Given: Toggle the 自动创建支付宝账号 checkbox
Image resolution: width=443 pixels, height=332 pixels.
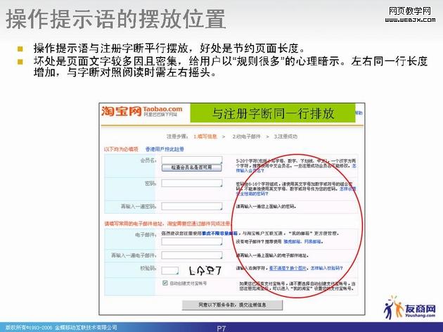Looking at the screenshot, I should point(165,283).
